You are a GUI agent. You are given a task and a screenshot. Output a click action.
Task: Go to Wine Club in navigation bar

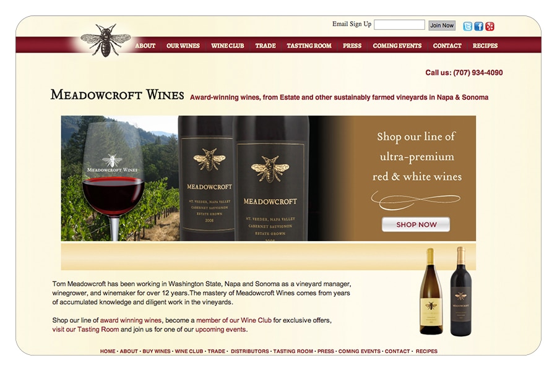(227, 46)
